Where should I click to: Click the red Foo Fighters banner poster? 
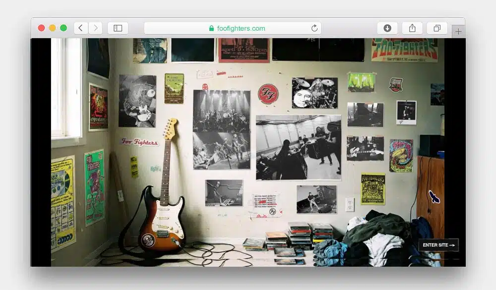pyautogui.click(x=405, y=50)
